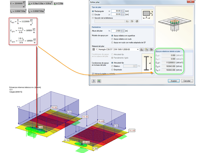Click the Parámetros group header
The image size is (204, 153).
tap(96, 27)
